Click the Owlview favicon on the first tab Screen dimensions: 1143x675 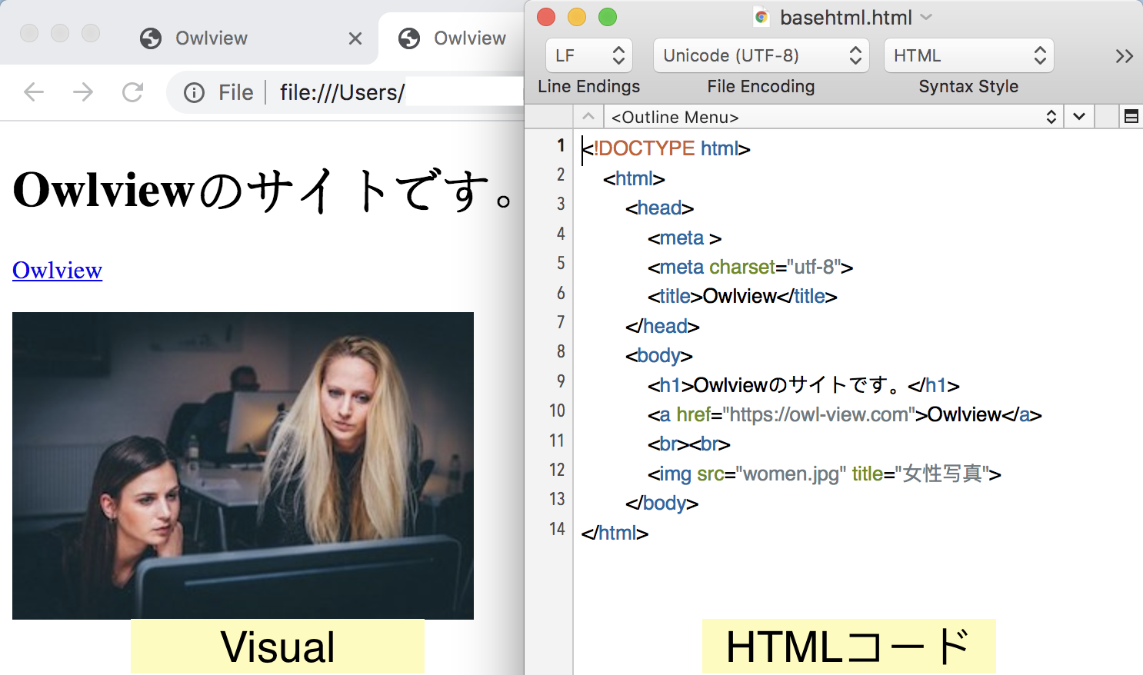click(x=151, y=38)
